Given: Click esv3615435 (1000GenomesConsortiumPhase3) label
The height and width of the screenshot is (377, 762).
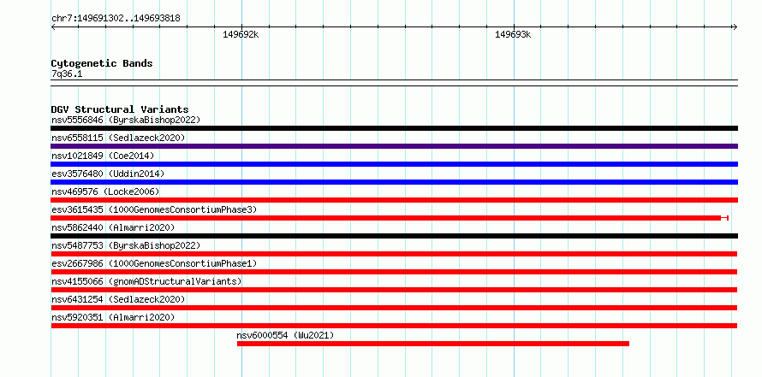Looking at the screenshot, I should click(154, 209).
